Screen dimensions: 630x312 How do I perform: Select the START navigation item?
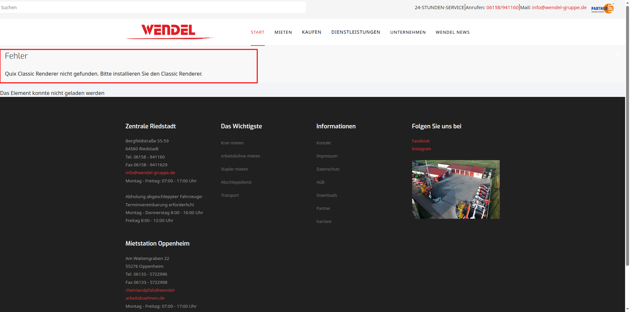tap(257, 32)
